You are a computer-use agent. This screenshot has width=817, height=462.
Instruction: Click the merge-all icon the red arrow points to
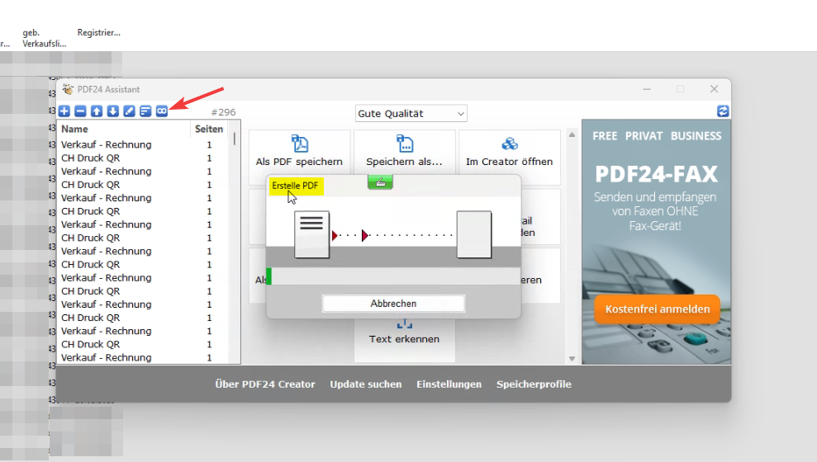[162, 111]
